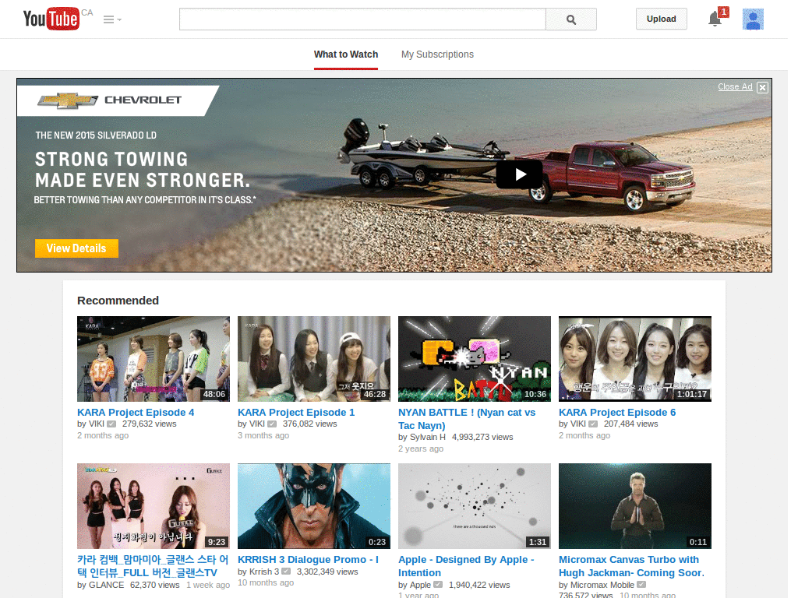
Task: Open KARA Project Episode 6 title link
Action: click(x=617, y=413)
